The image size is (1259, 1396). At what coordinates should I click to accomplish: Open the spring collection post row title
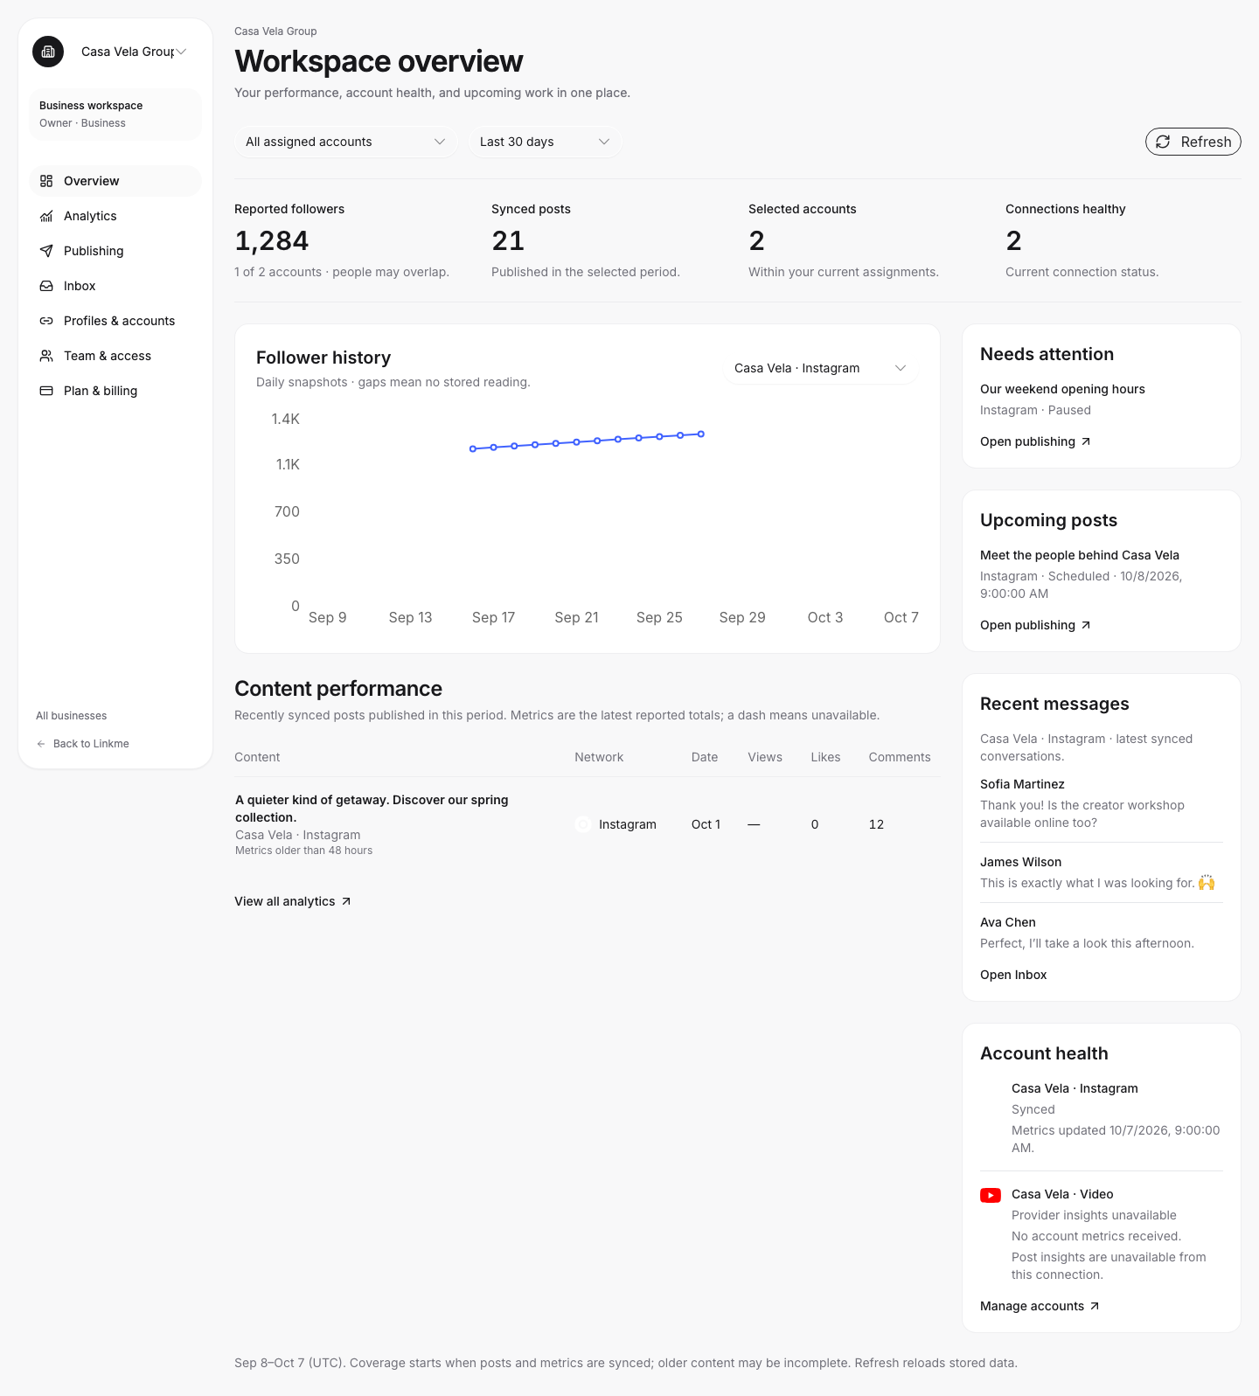[372, 809]
